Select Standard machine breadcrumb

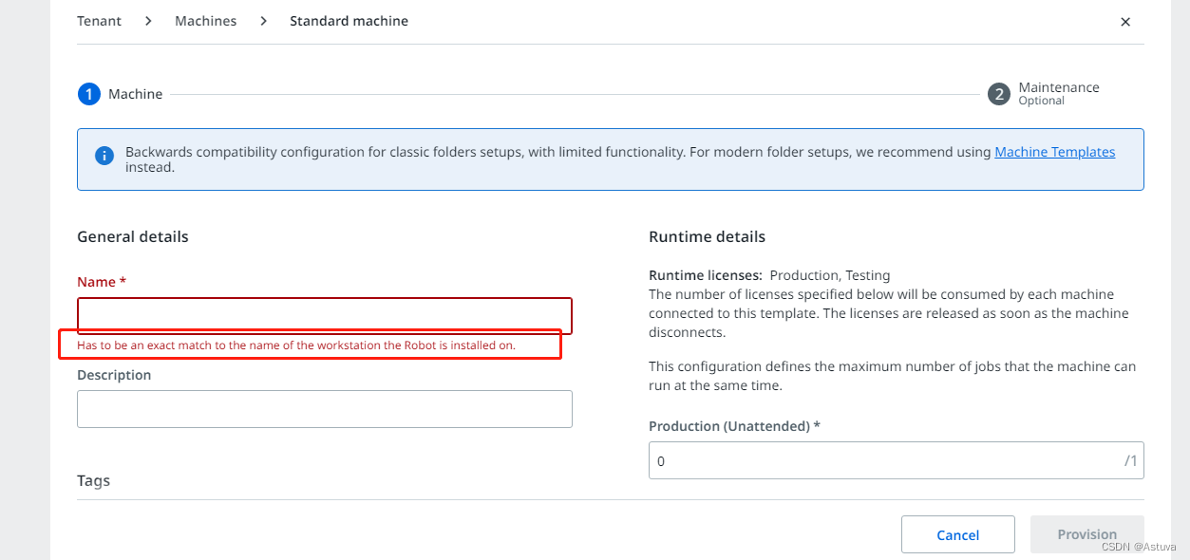(349, 21)
